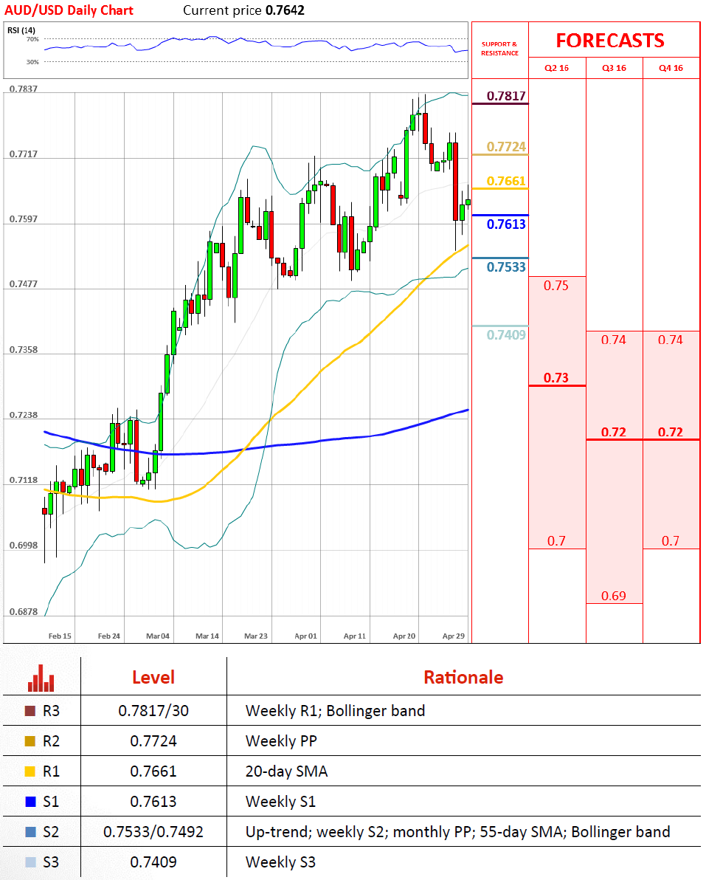The image size is (706, 880).
Task: Click resistance level 0.7817 in the sidebar
Action: (x=506, y=96)
